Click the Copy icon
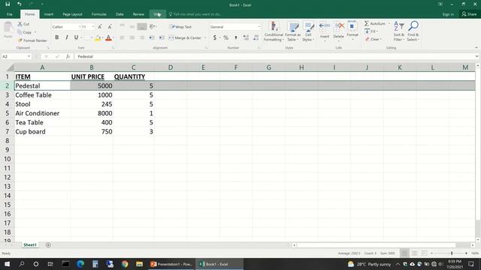Image resolution: width=481 pixels, height=270 pixels. [x=20, y=32]
